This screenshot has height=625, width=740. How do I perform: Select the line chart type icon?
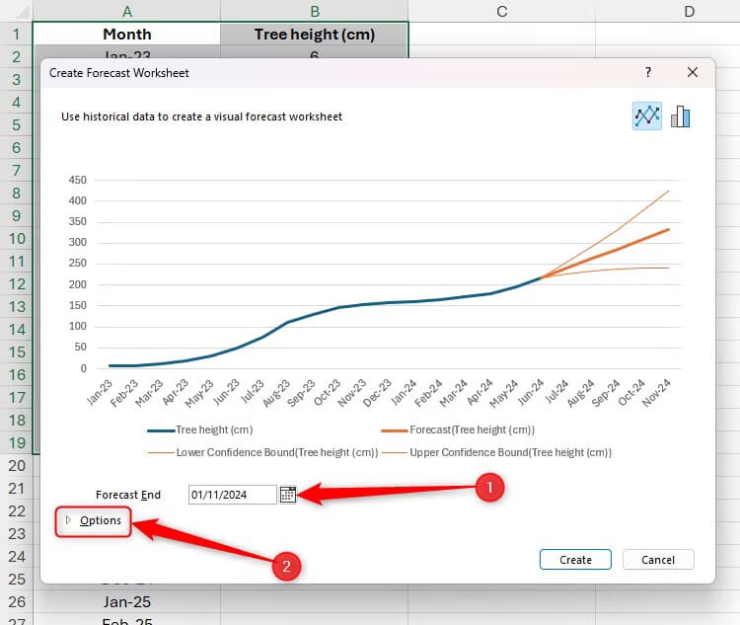646,116
